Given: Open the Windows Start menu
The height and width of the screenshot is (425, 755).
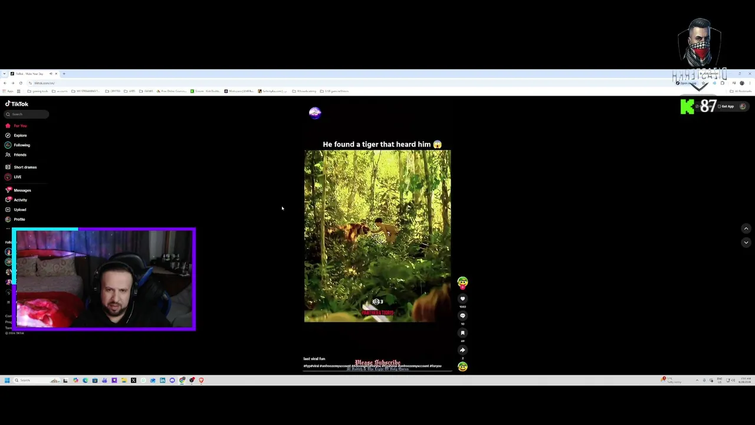Looking at the screenshot, I should pyautogui.click(x=7, y=380).
